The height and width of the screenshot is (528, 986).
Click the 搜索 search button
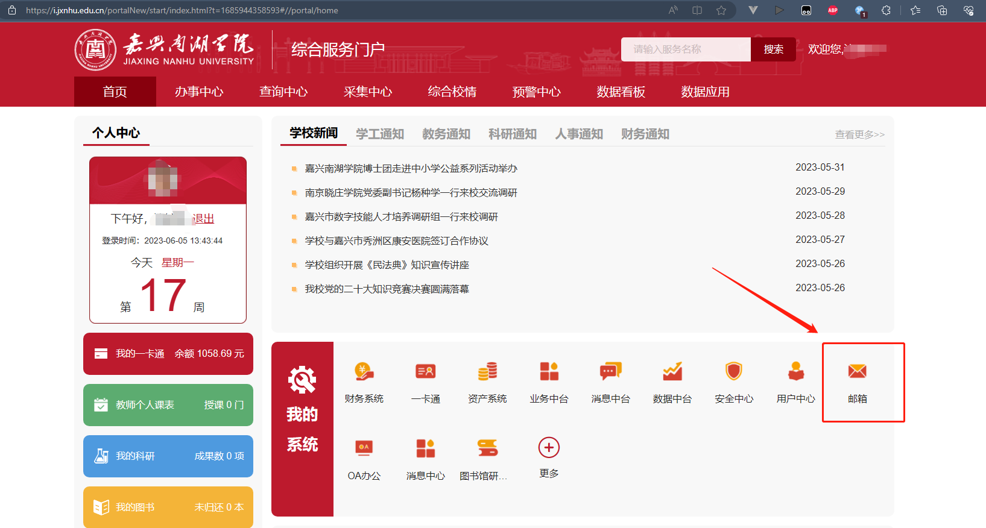click(x=773, y=49)
